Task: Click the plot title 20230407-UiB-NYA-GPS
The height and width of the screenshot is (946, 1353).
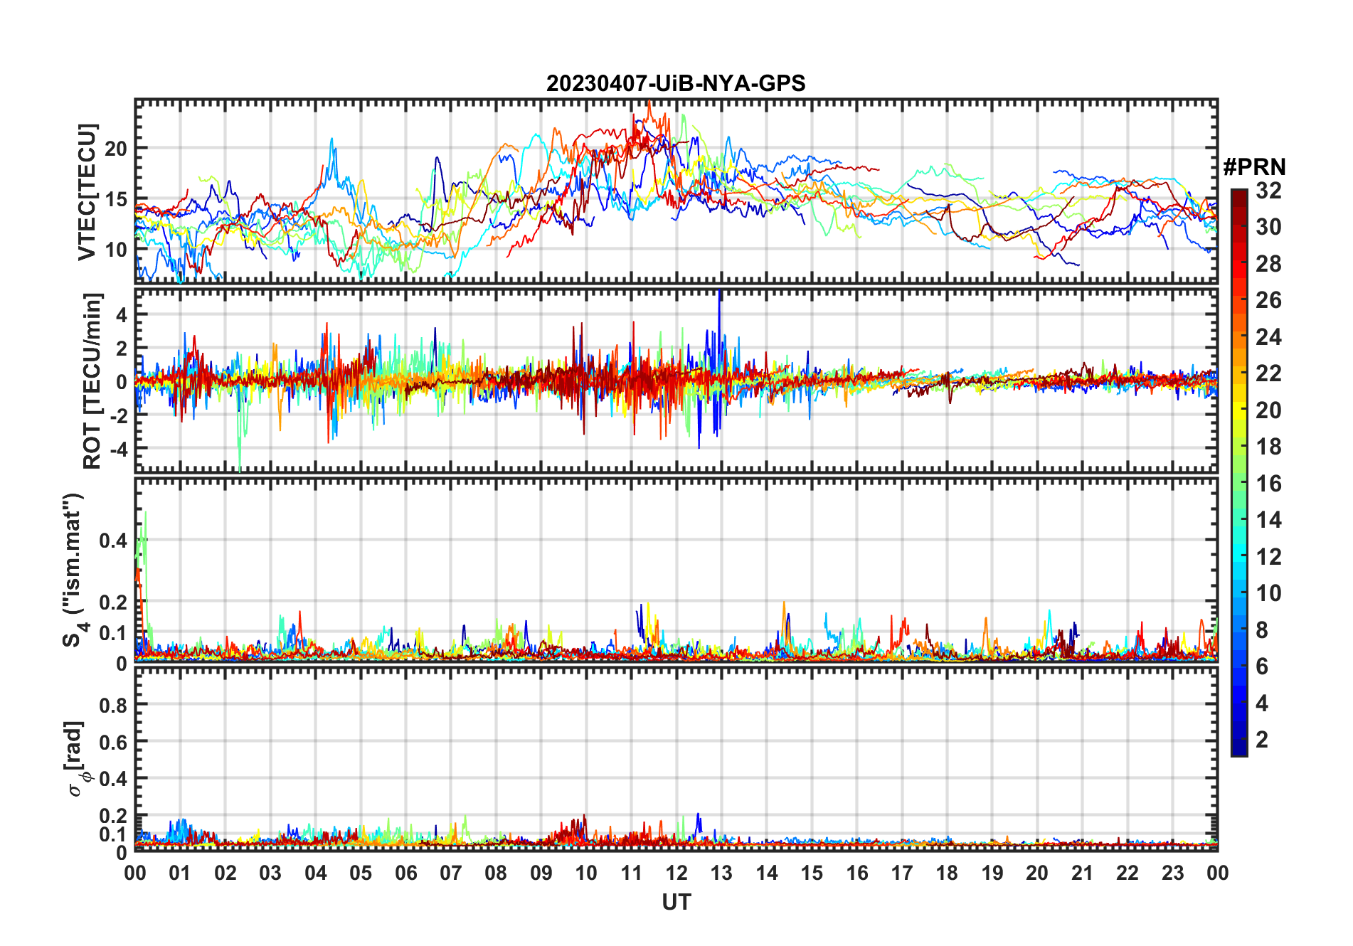Action: click(x=676, y=83)
